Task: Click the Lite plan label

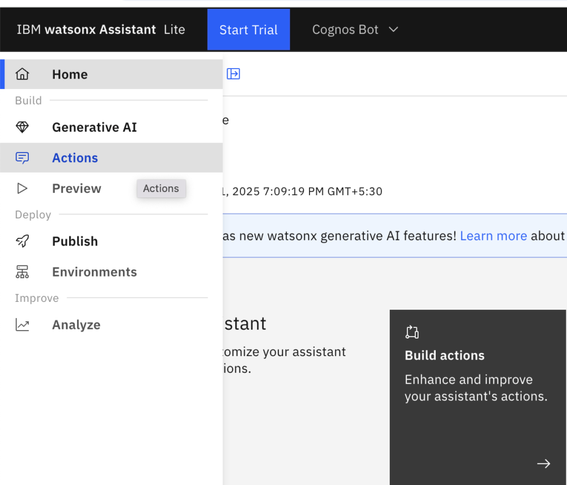Action: 174,30
